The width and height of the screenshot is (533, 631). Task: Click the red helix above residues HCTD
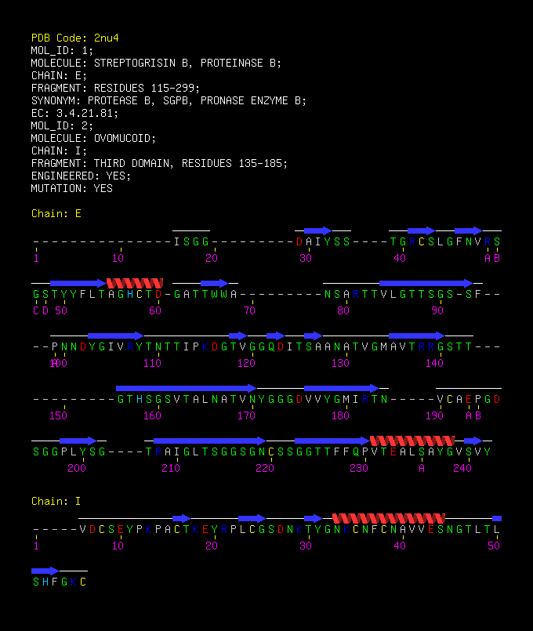coord(135,283)
